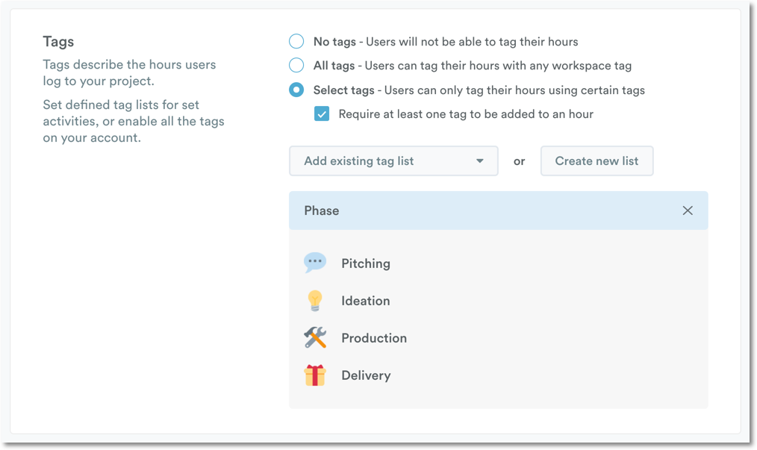The height and width of the screenshot is (450, 757).
Task: Click the bold No tags option text
Action: (334, 42)
